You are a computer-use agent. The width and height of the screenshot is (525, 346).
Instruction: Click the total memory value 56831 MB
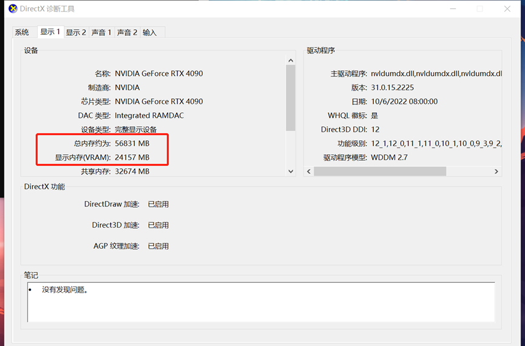pos(132,144)
